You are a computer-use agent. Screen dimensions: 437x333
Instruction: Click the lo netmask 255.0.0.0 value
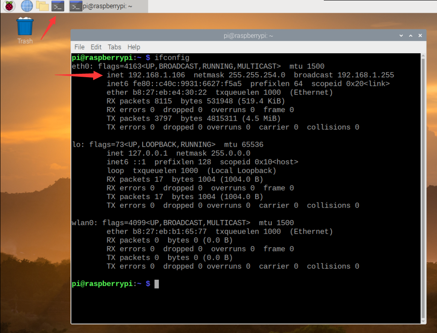[231, 153]
